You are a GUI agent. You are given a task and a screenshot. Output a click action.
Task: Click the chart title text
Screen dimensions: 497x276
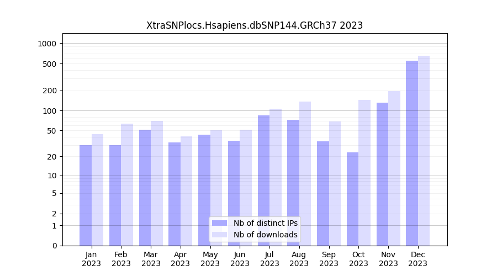point(255,25)
